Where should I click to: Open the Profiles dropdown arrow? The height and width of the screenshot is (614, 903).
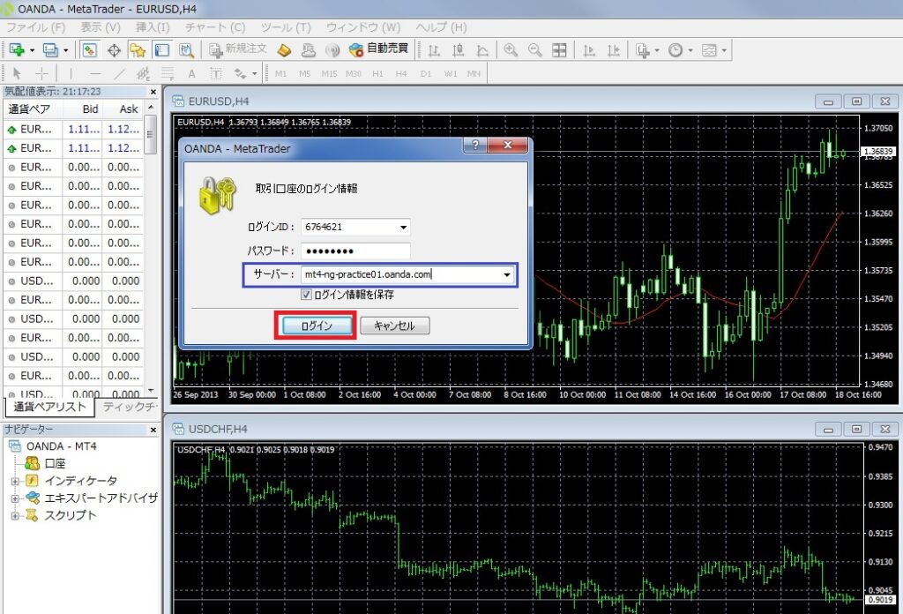pos(65,50)
